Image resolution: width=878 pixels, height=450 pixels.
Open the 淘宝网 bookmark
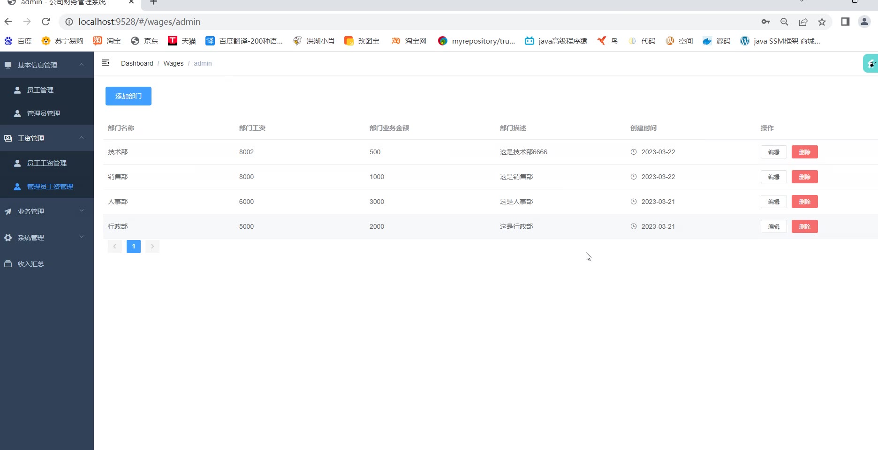pos(409,41)
